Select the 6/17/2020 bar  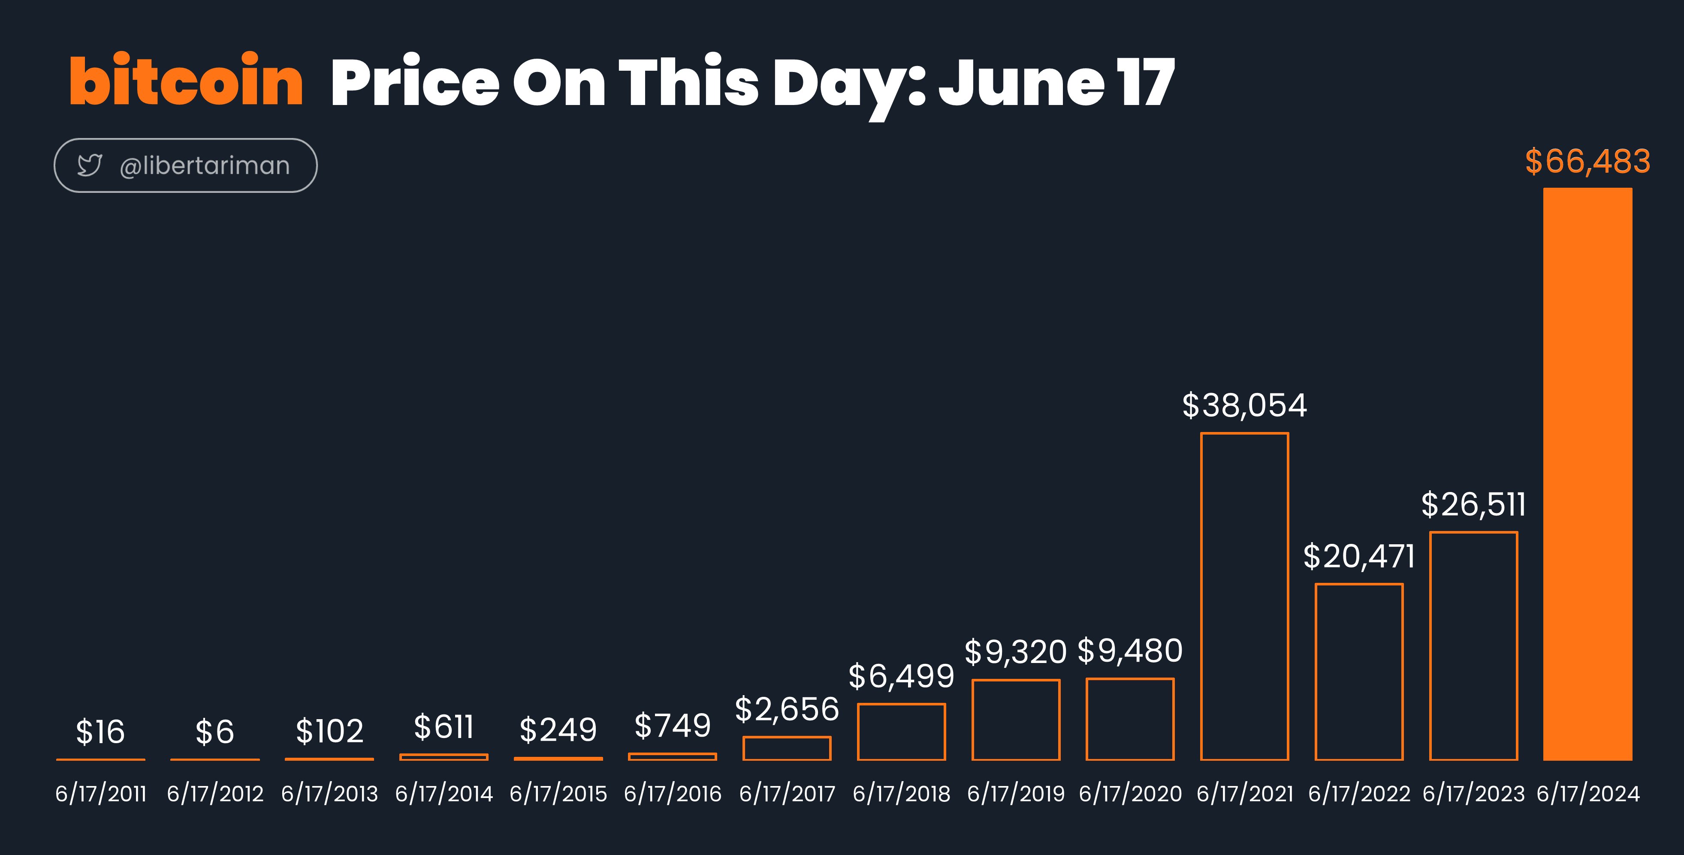1130,719
